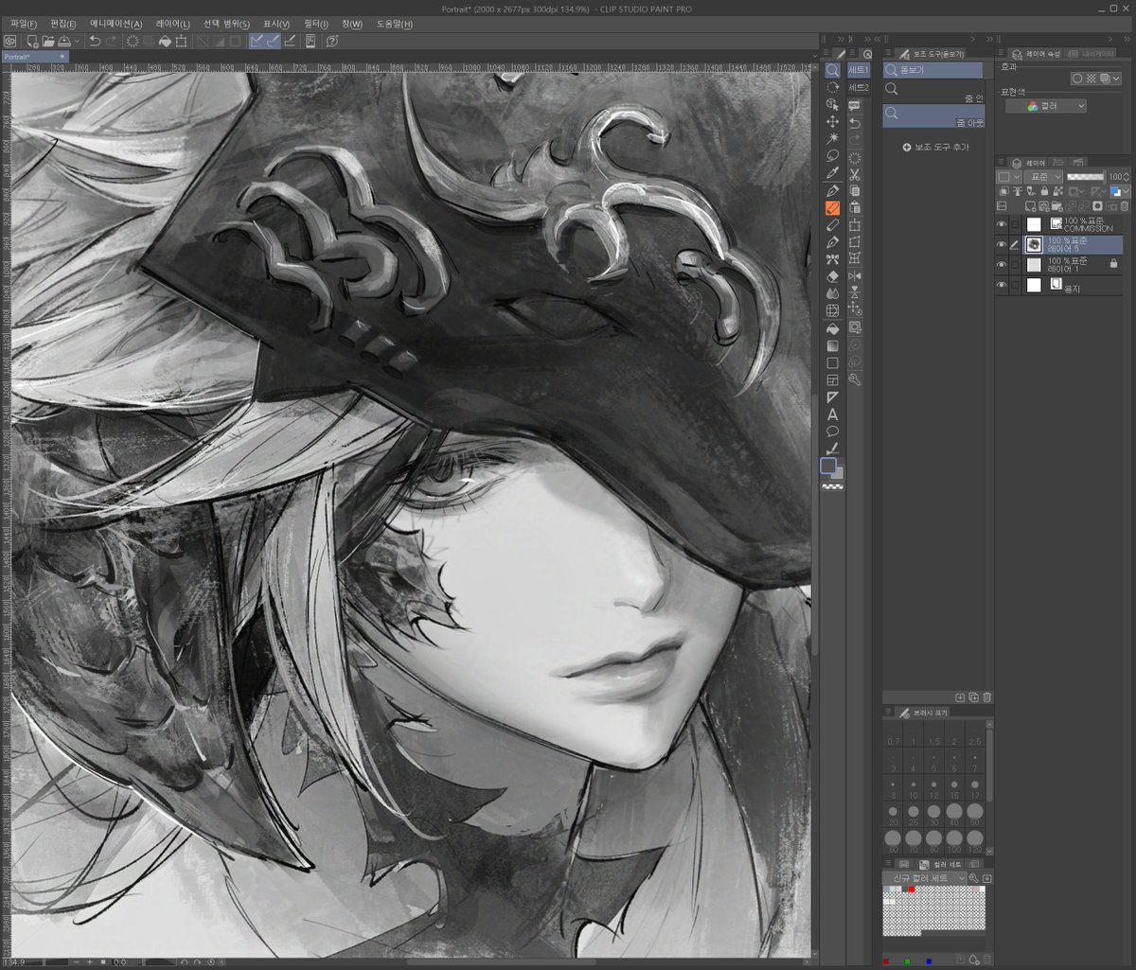This screenshot has height=970, width=1136.
Task: Select the Ruler tool
Action: tap(832, 397)
